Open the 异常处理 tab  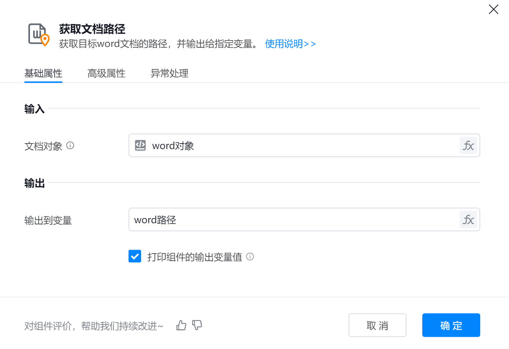[x=170, y=73]
